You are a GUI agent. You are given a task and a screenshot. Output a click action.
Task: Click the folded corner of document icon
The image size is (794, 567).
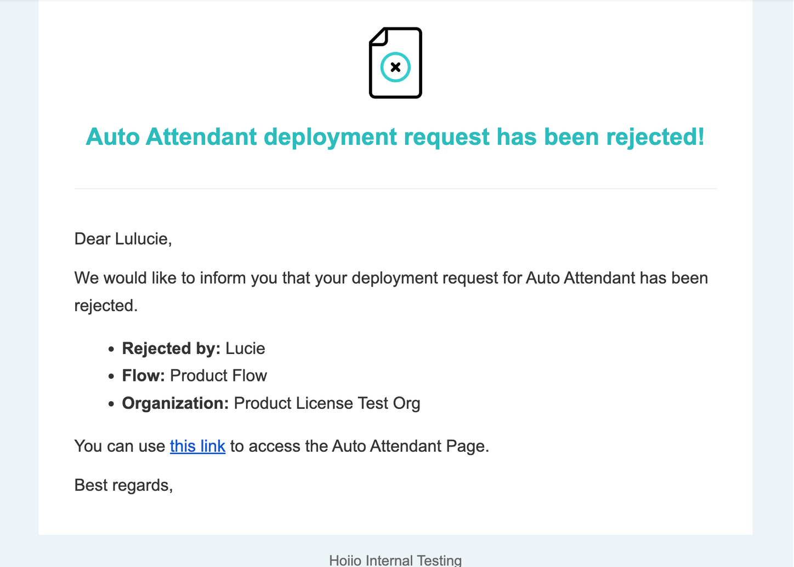[379, 37]
